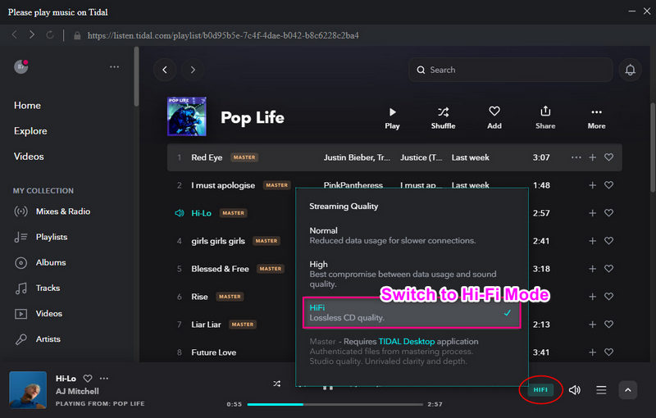Open Justin Bieber artist link
This screenshot has width=656, height=418.
click(357, 157)
